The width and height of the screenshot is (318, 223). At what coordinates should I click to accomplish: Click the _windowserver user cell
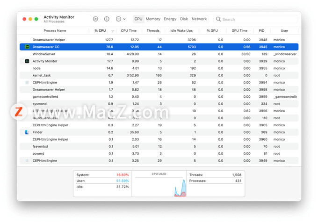pos(285,54)
